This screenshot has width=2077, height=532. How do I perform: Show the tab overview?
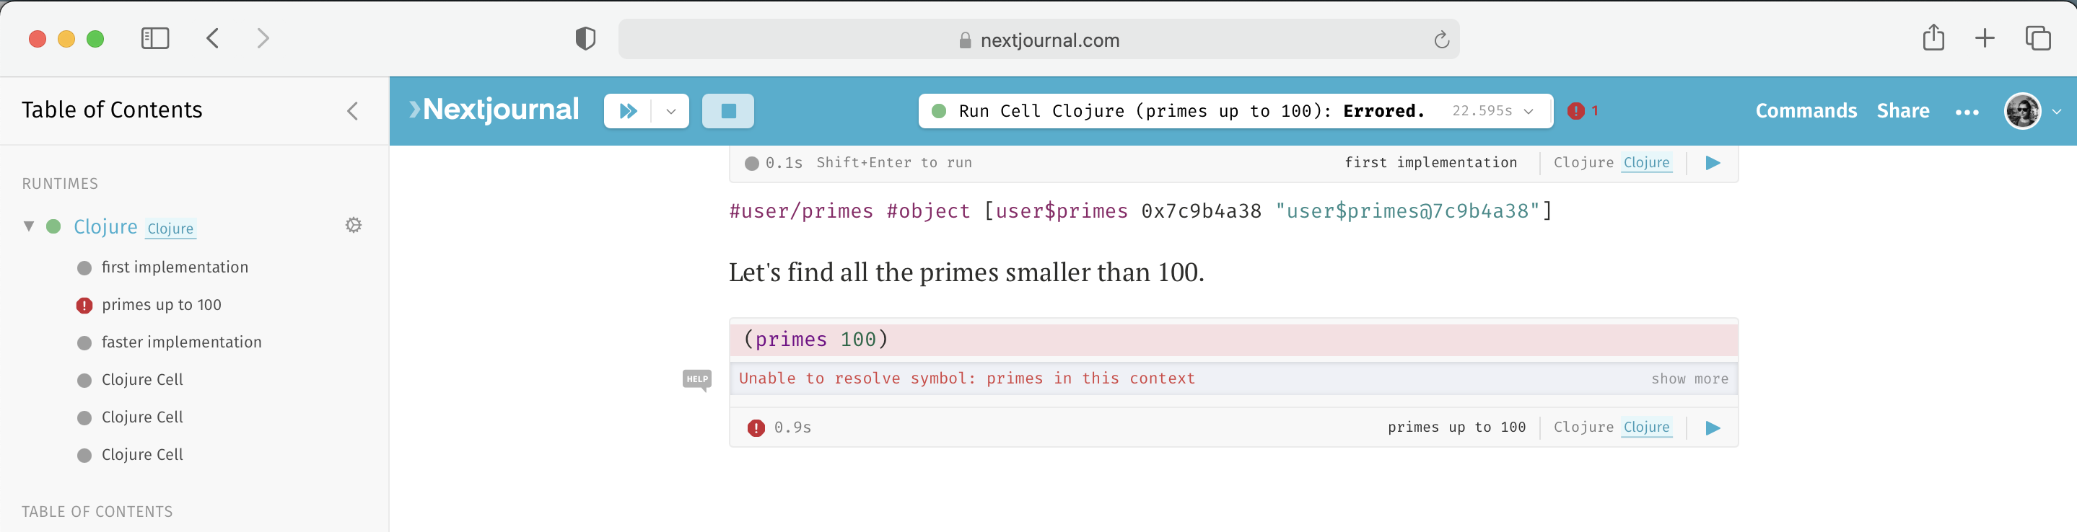[2037, 37]
